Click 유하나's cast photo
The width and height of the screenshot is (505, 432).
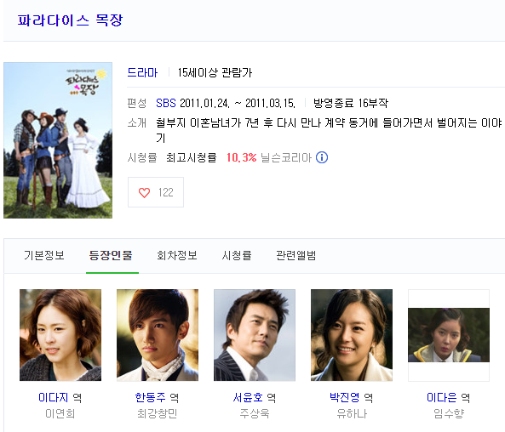(352, 335)
